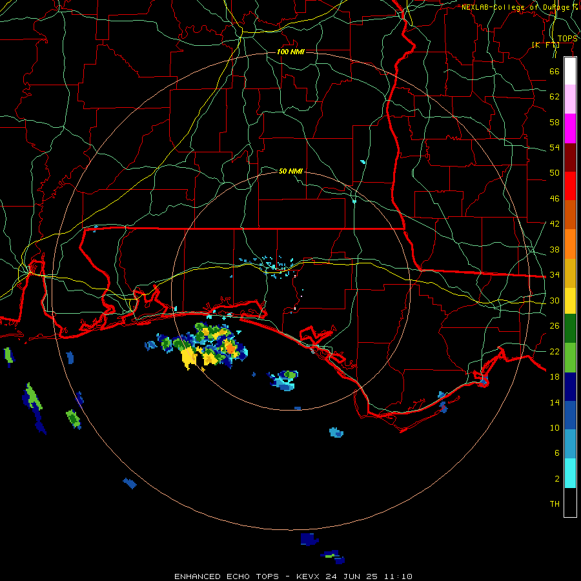Click the legend value '26'
This screenshot has height=581, width=581.
[x=555, y=326]
